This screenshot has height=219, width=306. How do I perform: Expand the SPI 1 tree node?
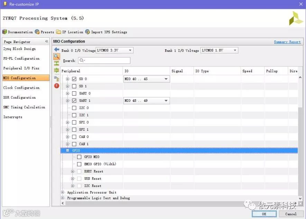click(67, 130)
